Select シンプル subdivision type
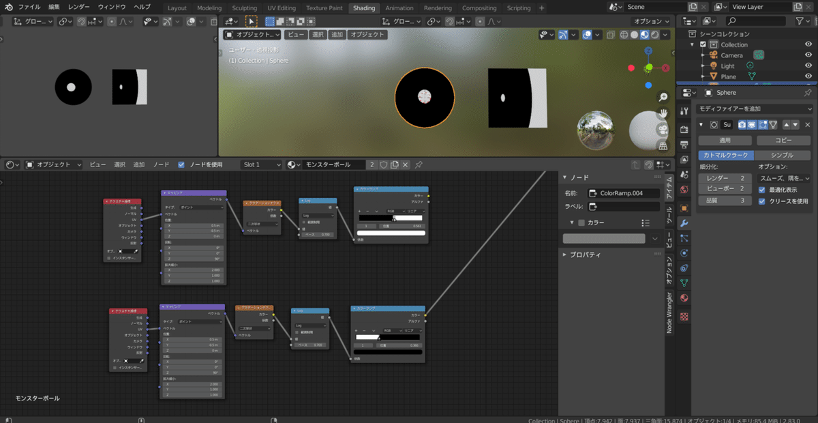 click(x=783, y=155)
